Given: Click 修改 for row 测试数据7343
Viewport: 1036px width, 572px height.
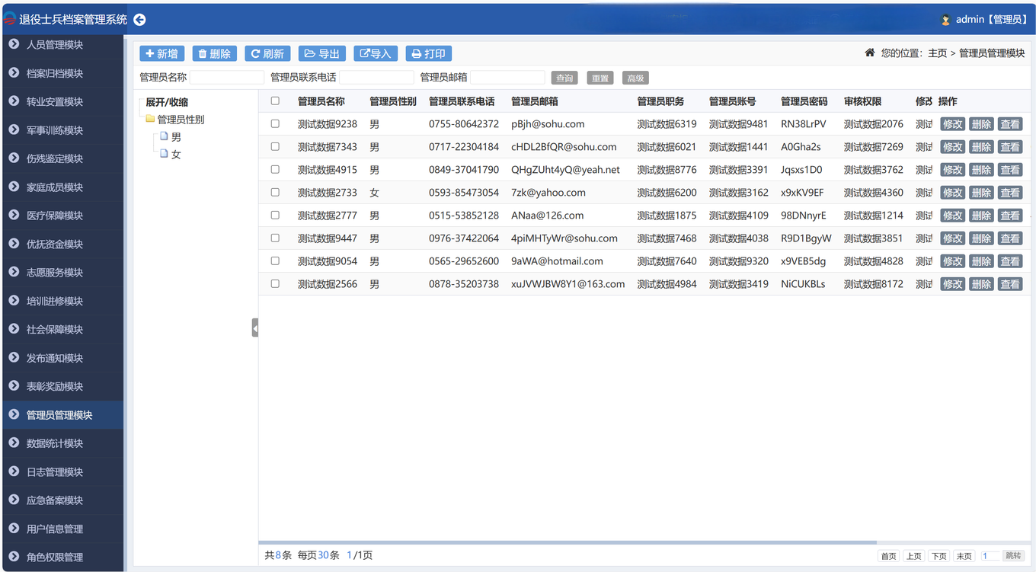Looking at the screenshot, I should [x=952, y=147].
